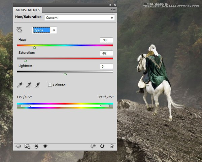This screenshot has width=202, height=162.
Task: View previous state icon
Action: tap(93, 146)
